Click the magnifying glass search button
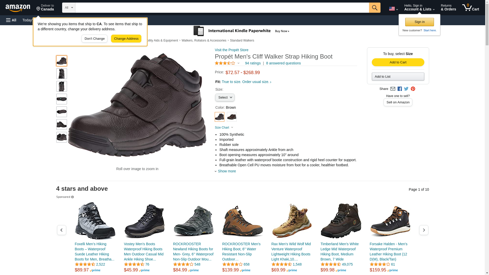 374,8
